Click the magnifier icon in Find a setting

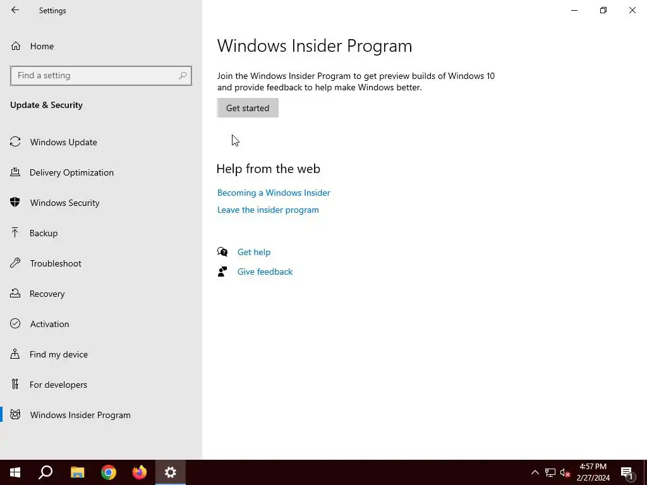click(183, 76)
